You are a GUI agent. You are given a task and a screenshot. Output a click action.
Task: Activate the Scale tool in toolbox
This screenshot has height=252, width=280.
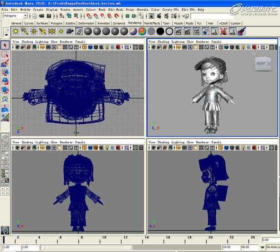5,90
